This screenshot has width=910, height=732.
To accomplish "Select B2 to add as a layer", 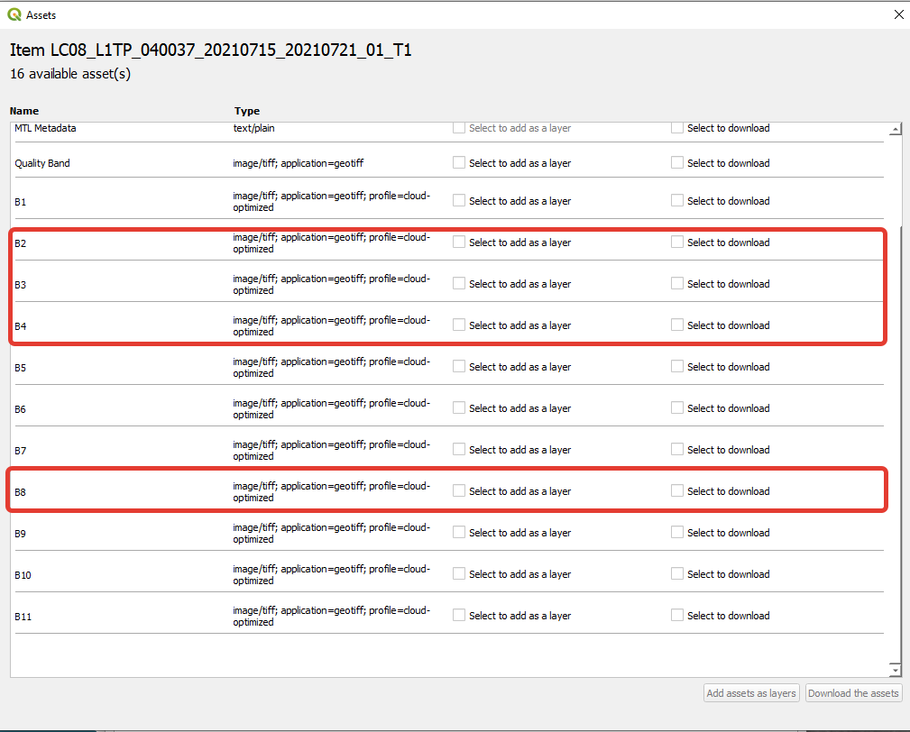I will click(x=458, y=242).
